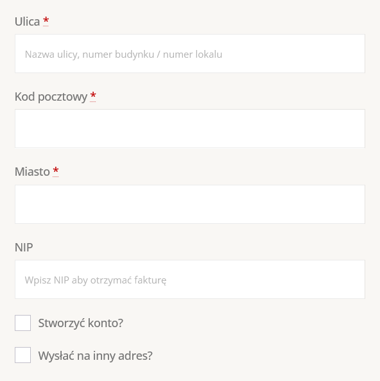Select the Miasto text field

[190, 204]
